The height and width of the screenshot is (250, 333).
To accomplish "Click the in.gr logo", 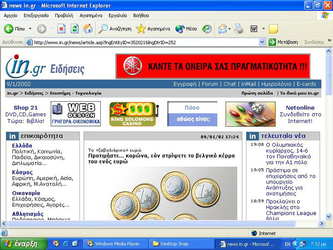I will (x=26, y=67).
